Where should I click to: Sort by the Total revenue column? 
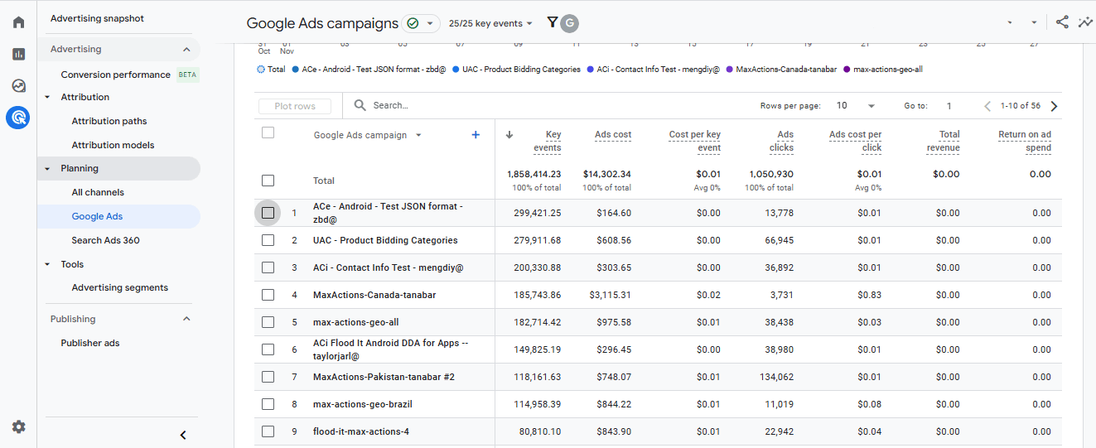944,141
